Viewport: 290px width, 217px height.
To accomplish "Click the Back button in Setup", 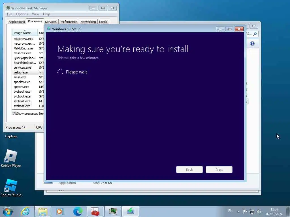I will [189, 170].
